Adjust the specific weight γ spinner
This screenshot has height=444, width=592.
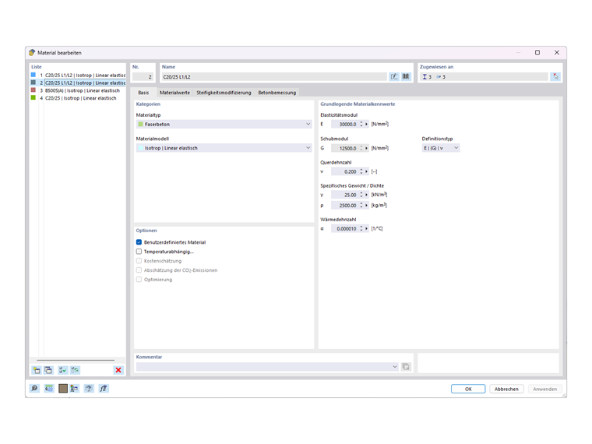[361, 195]
